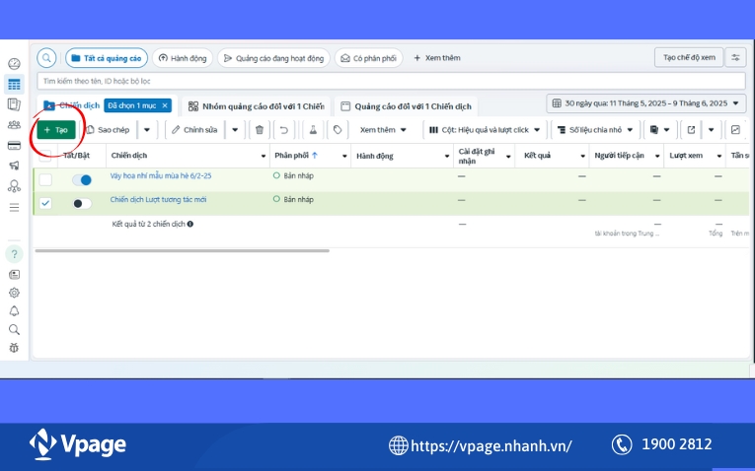Click the export share icon
Screen dimensions: 755x471
pyautogui.click(x=691, y=130)
